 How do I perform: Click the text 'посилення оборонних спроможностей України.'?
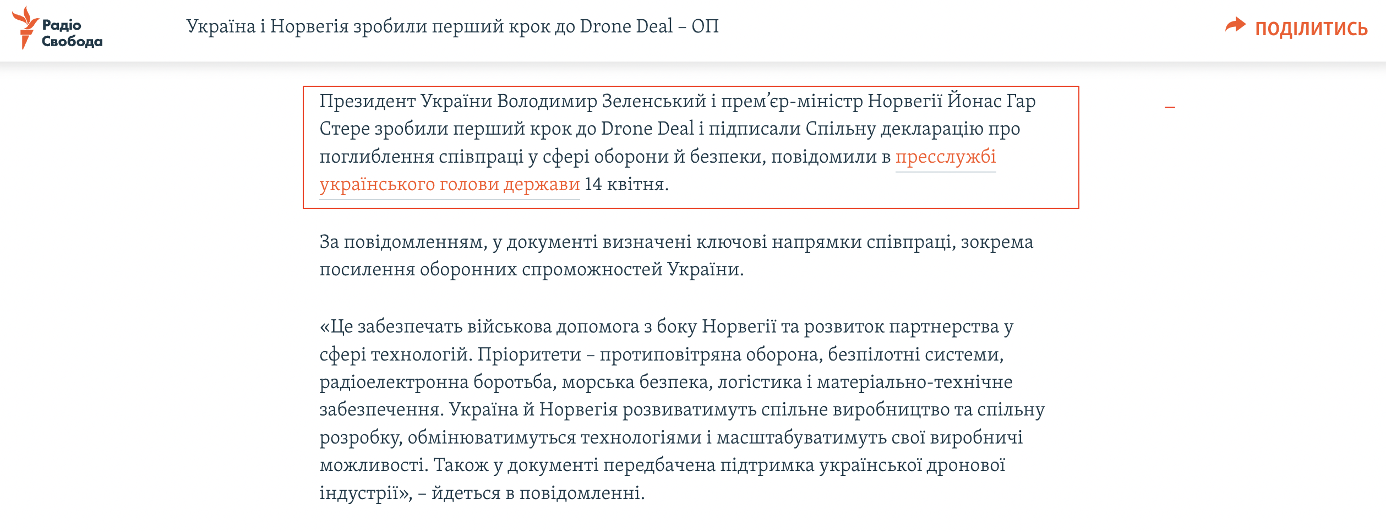pyautogui.click(x=532, y=270)
